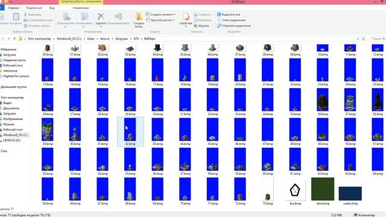Open the recent locations dropdown arrow
The width and height of the screenshot is (386, 217).
8,39
